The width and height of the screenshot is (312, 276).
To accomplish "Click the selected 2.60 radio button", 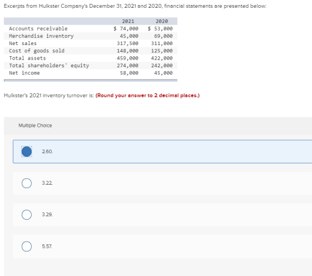I will pyautogui.click(x=27, y=151).
